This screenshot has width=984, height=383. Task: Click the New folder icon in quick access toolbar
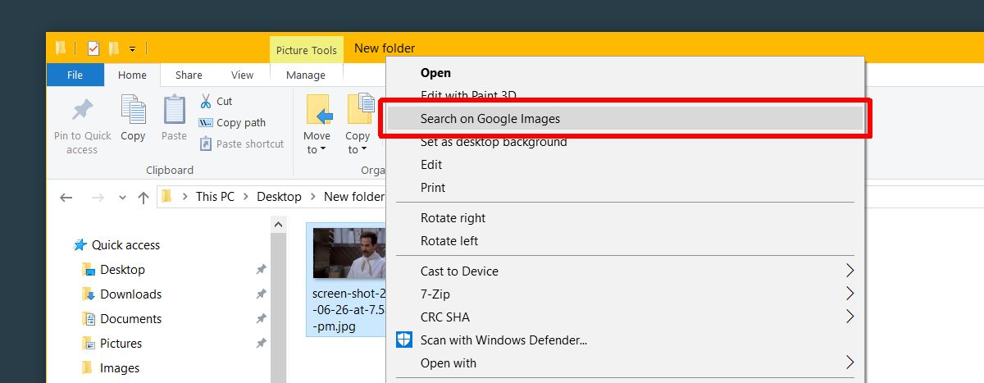114,48
